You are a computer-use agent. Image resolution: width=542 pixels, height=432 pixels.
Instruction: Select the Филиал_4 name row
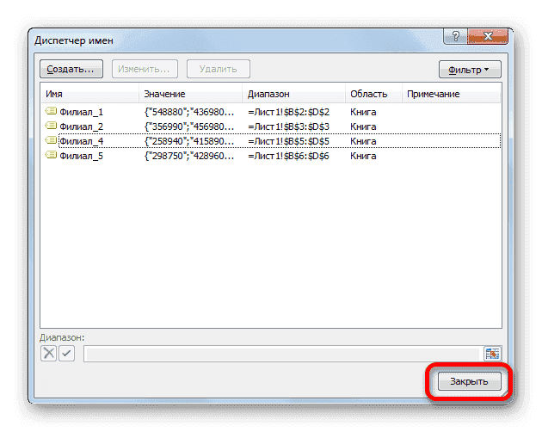[271, 141]
